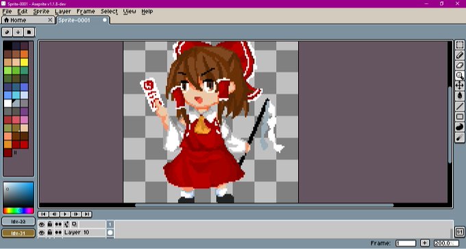
Task: Add a new frame with plus button
Action: point(425,243)
